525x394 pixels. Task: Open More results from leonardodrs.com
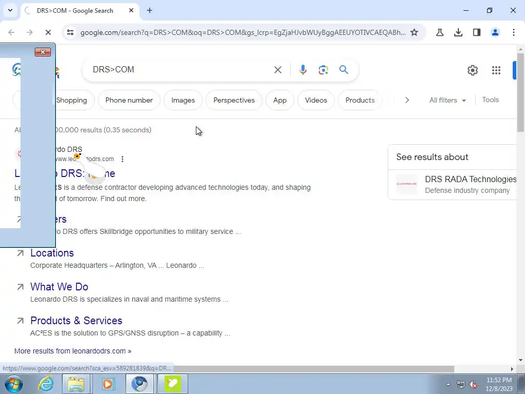point(73,351)
